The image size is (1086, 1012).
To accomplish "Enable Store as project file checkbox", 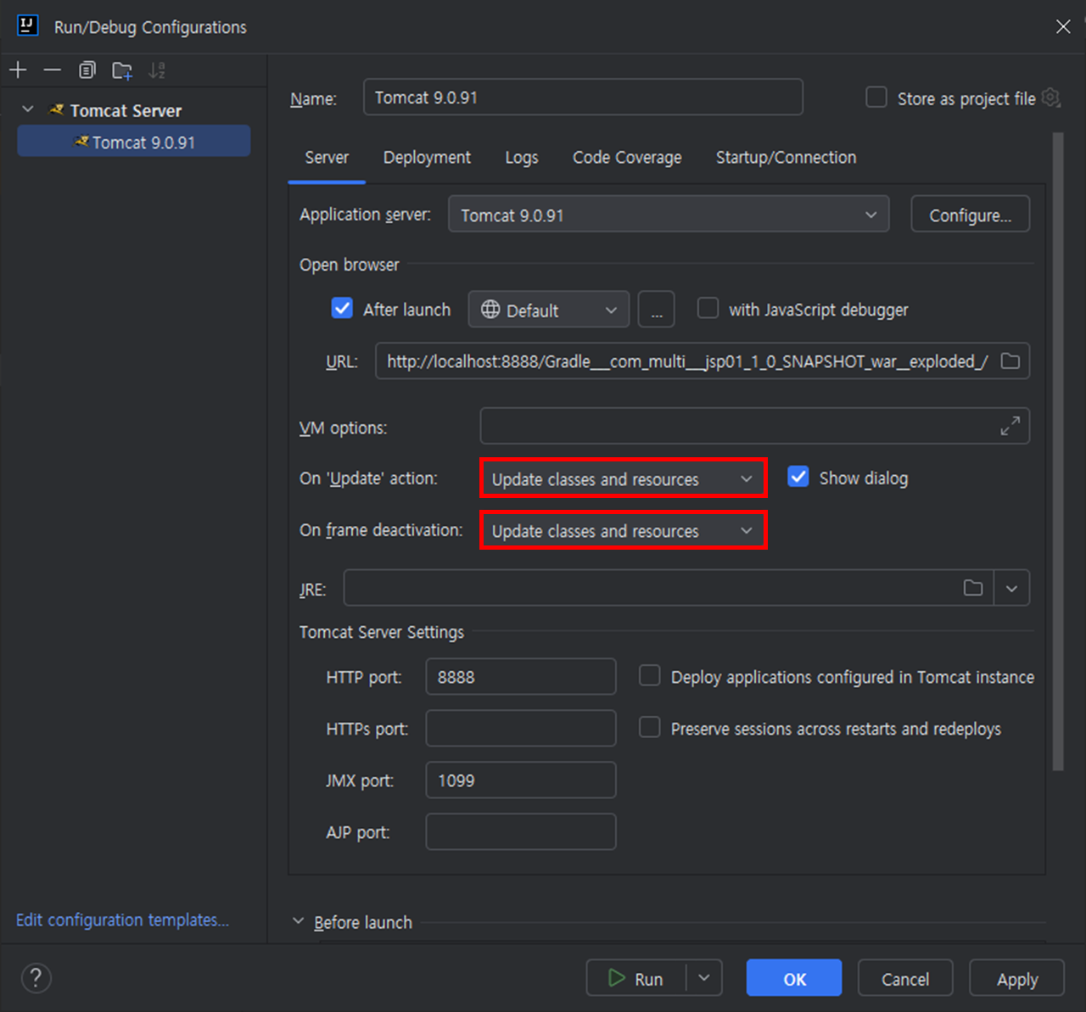I will (x=876, y=98).
